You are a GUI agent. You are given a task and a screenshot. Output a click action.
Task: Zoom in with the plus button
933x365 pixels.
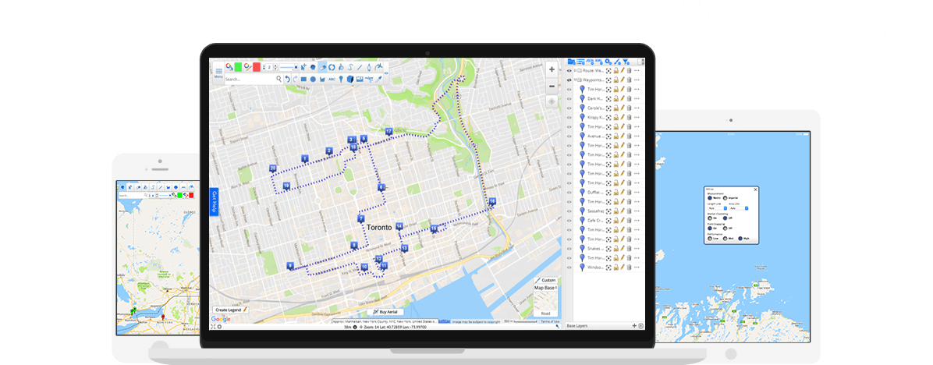point(552,69)
